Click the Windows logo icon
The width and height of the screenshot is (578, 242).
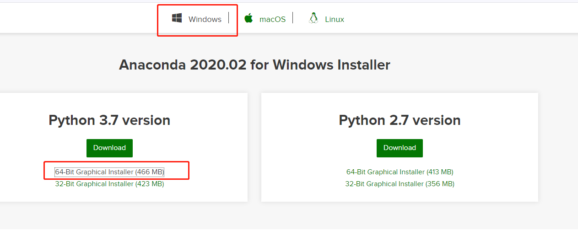click(177, 18)
